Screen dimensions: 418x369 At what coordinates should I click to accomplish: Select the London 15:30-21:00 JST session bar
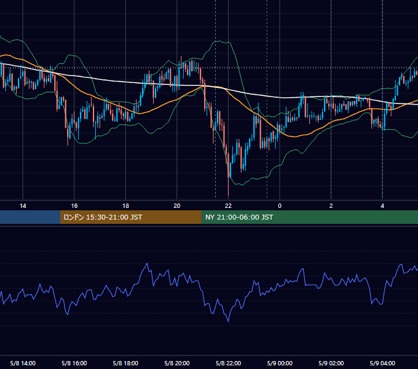[x=130, y=217]
